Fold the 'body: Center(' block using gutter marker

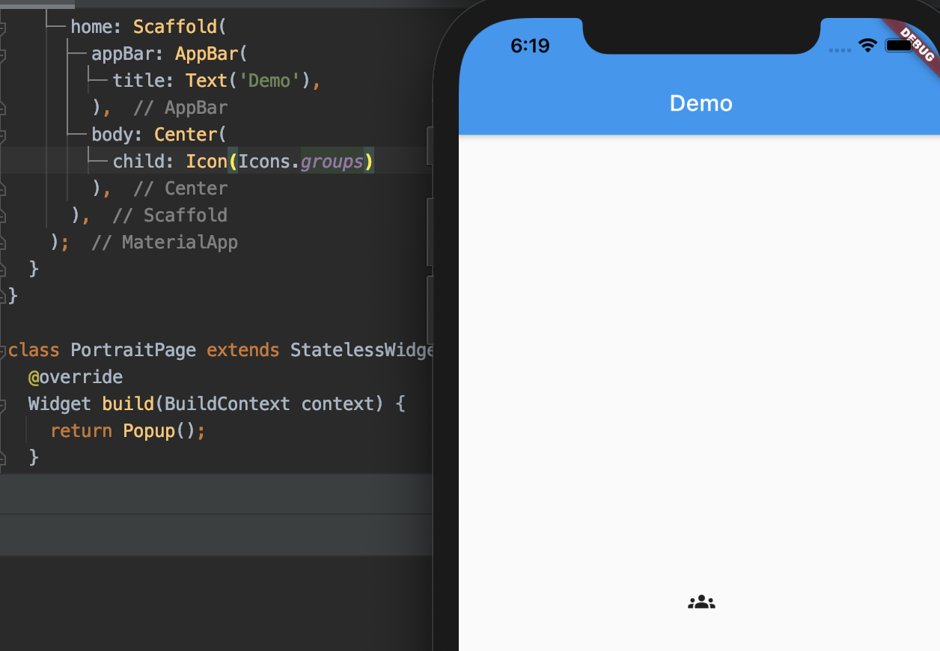tap(4, 135)
